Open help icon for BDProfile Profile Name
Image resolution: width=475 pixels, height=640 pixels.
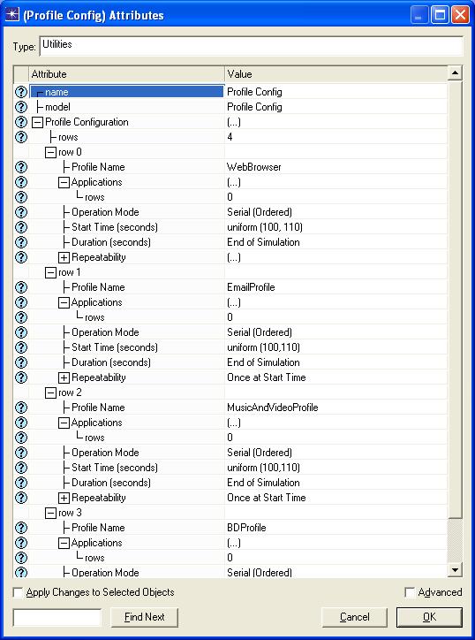(21, 528)
